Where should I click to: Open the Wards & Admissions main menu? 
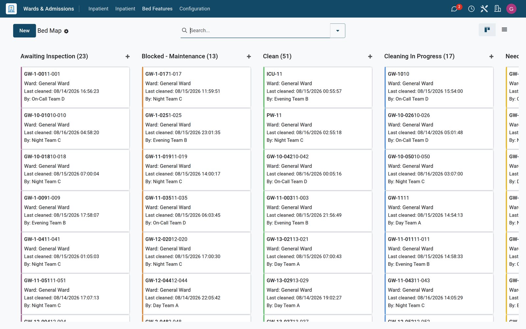(x=49, y=9)
